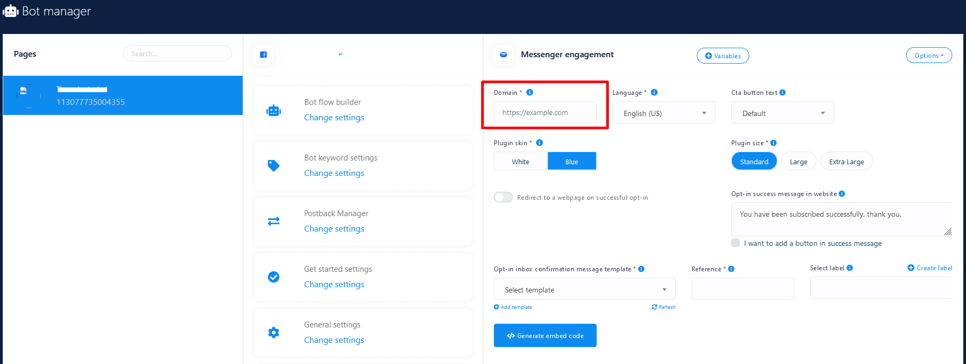Open the Language dropdown

point(663,113)
